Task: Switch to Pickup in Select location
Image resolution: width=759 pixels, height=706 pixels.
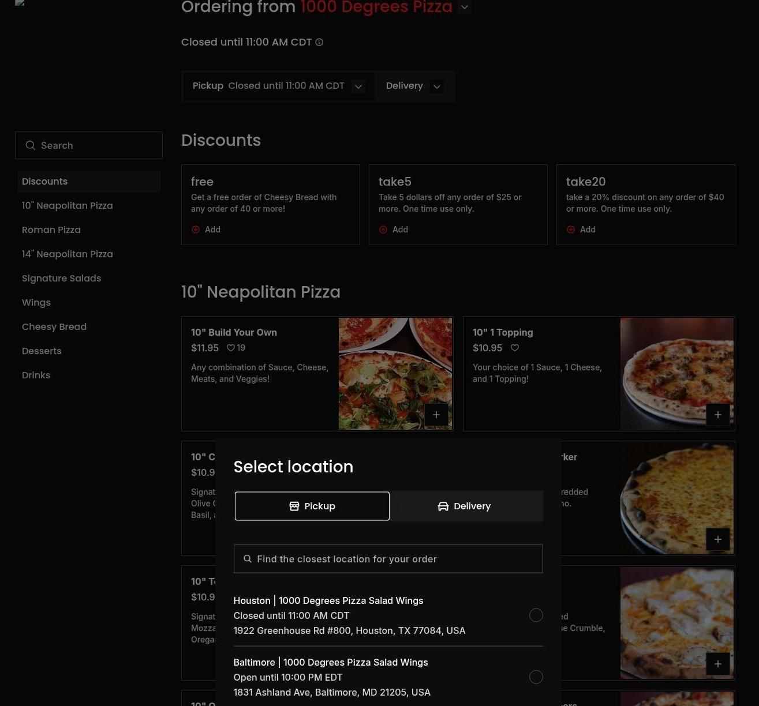Action: 312,506
